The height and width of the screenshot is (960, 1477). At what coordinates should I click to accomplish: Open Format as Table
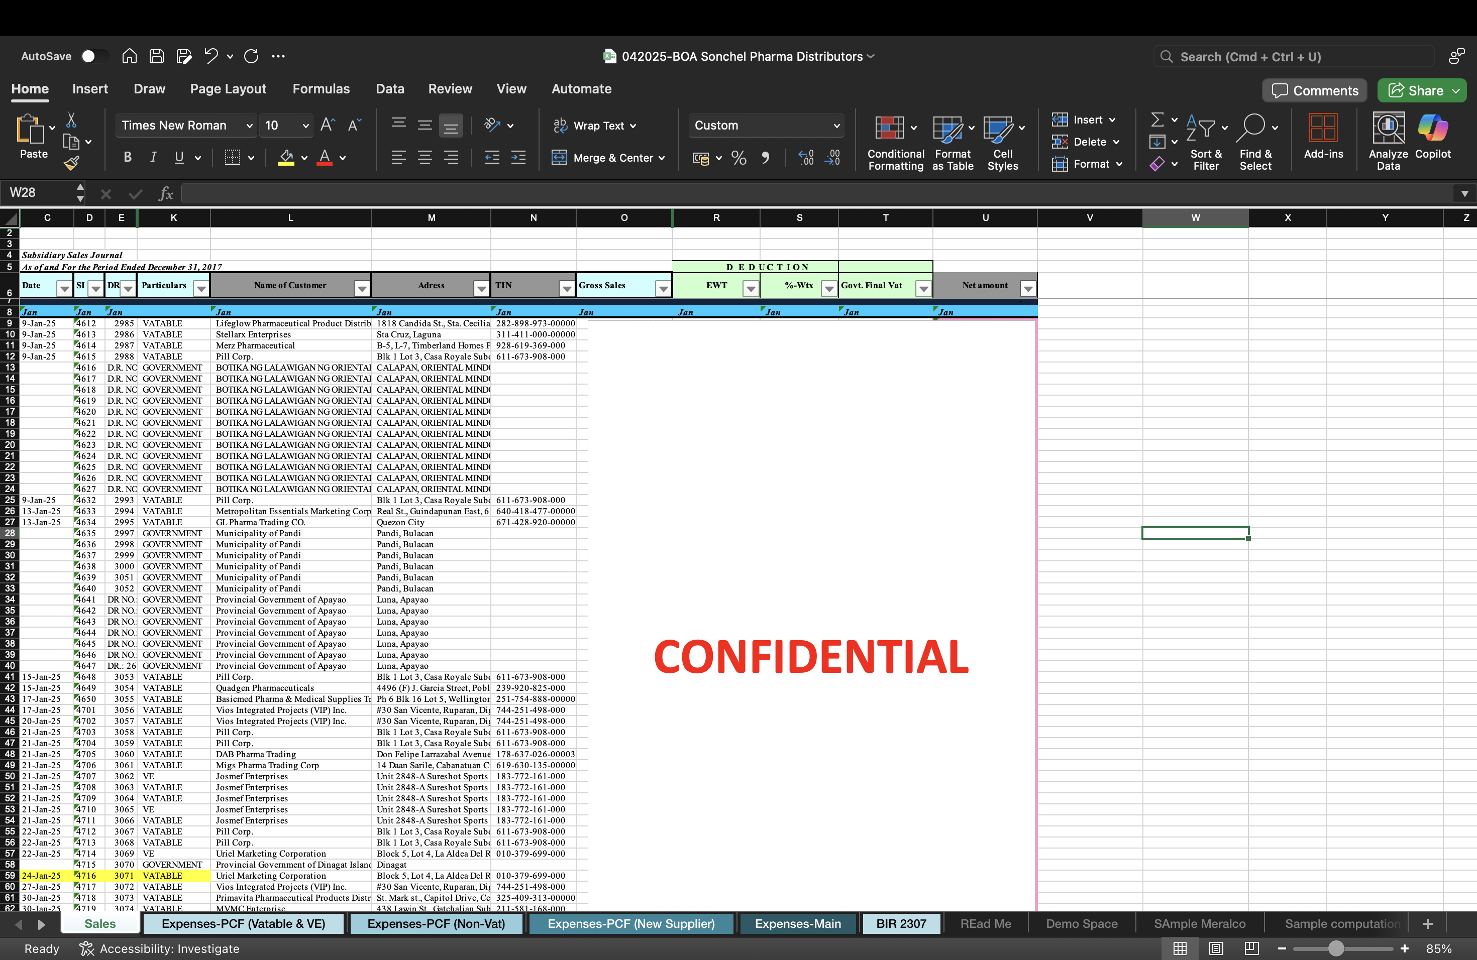tap(953, 143)
